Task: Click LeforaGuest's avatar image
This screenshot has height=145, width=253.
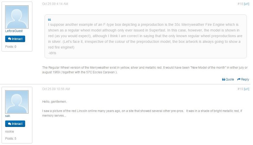Action: pos(17,17)
